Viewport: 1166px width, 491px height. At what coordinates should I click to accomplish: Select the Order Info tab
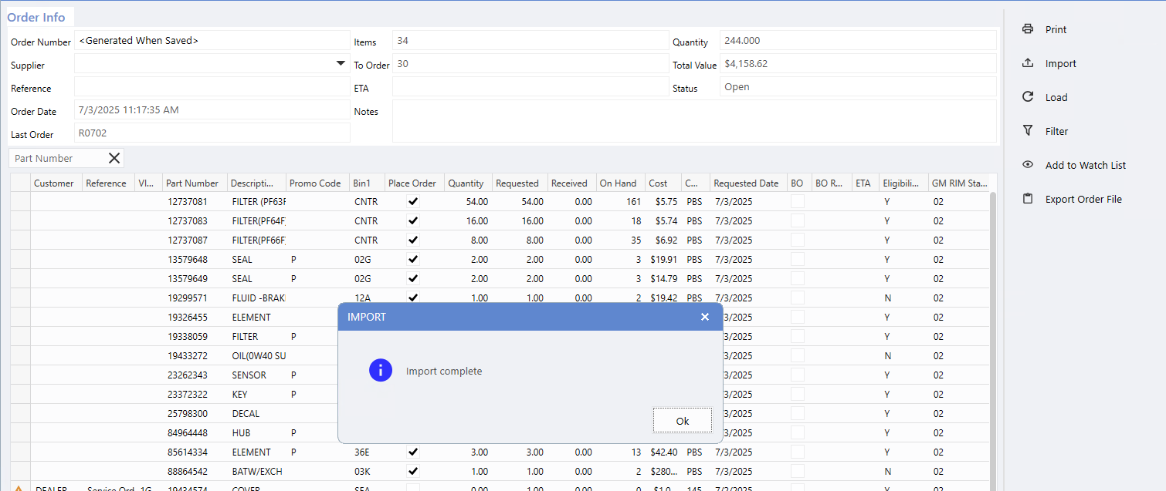click(x=36, y=17)
